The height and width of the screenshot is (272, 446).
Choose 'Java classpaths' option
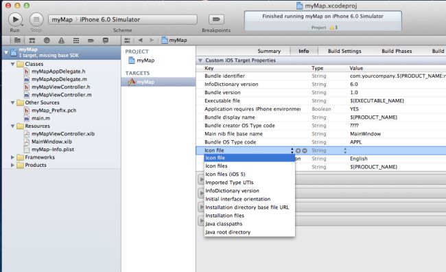coord(250,224)
